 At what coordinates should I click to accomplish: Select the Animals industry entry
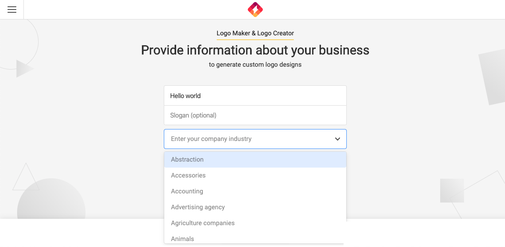coord(255,238)
